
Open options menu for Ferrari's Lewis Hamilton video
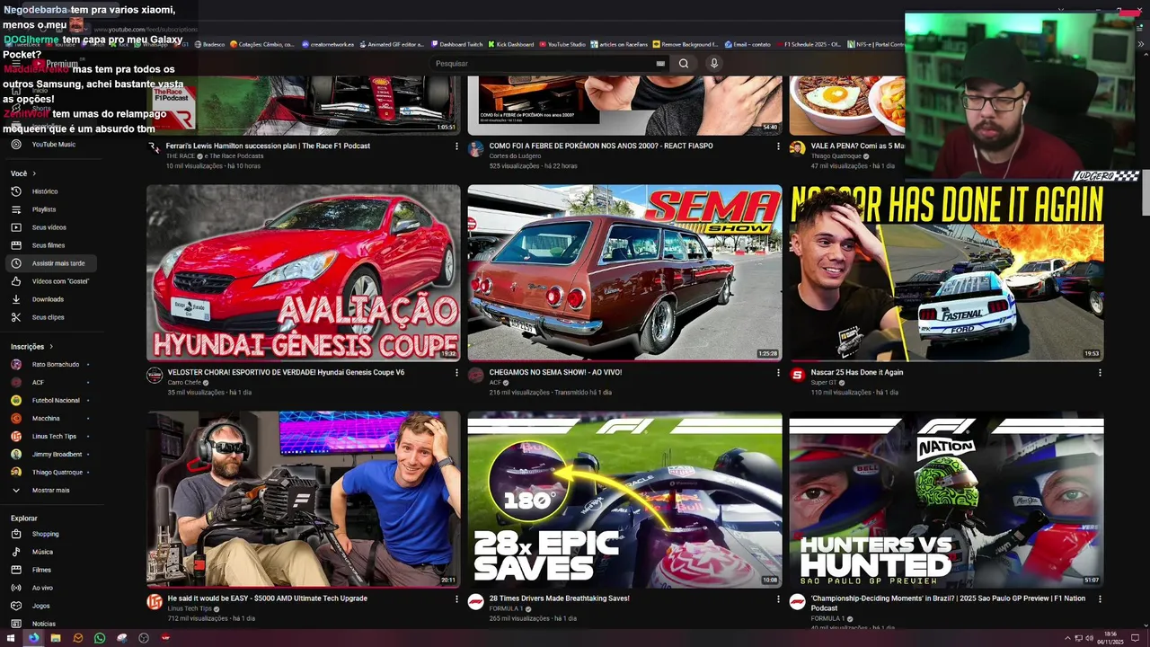pos(456,146)
